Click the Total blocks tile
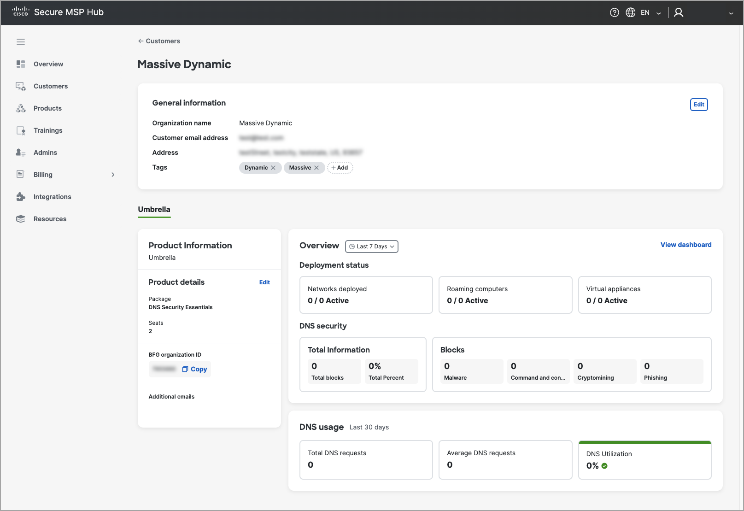 (x=334, y=371)
